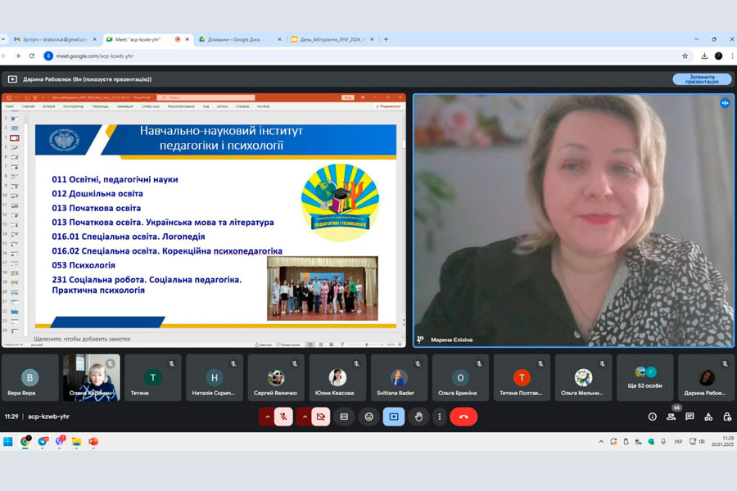Show the participants people panel
Screen dimensions: 737x491
[671, 417]
